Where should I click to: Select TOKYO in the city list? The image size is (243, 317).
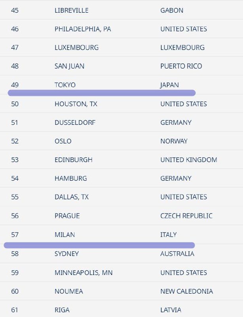pos(65,85)
